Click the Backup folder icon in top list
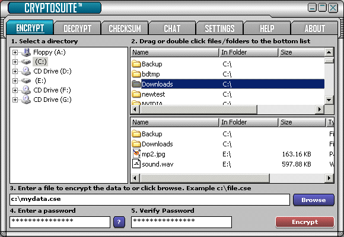Screen dimensions: 344x237 (x=136, y=64)
